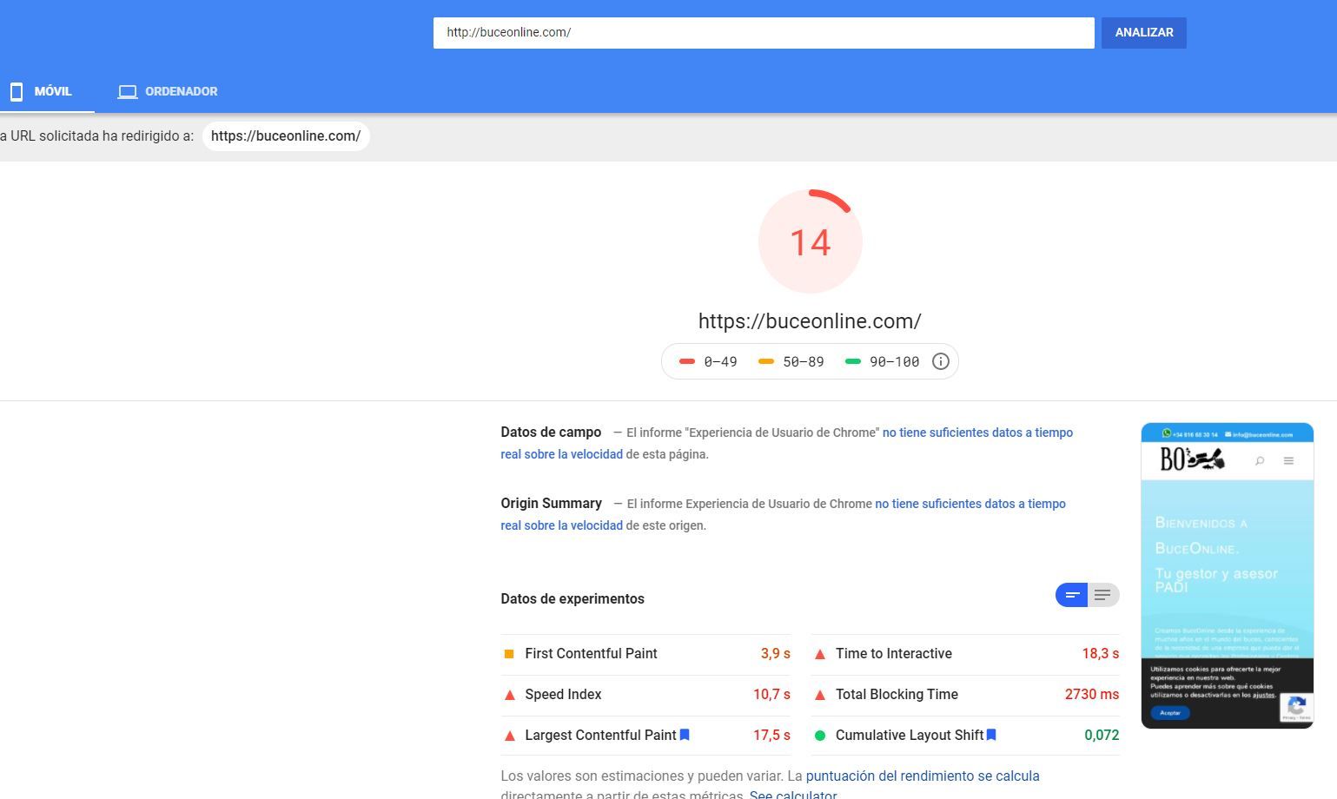Viewport: 1337px width, 799px height.
Task: Switch to the MÓVIL tab
Action: [x=47, y=91]
